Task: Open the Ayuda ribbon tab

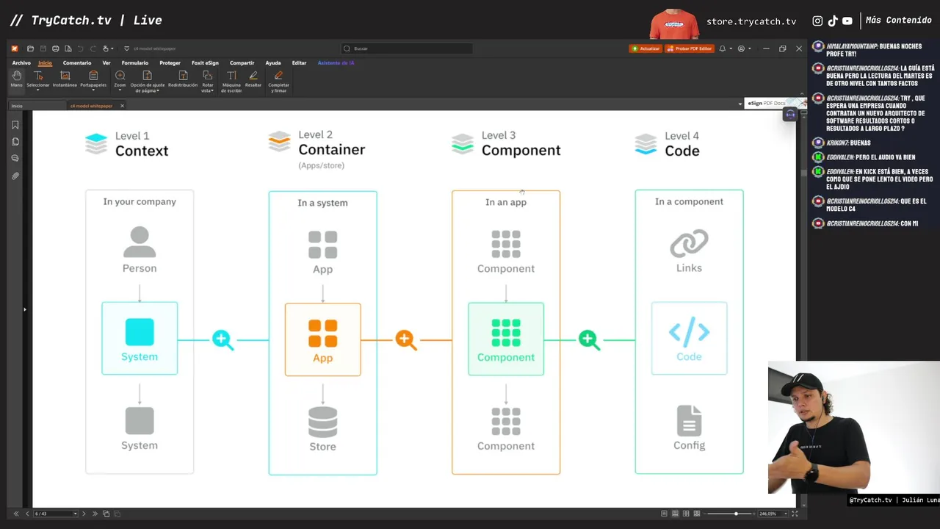Action: pyautogui.click(x=273, y=63)
